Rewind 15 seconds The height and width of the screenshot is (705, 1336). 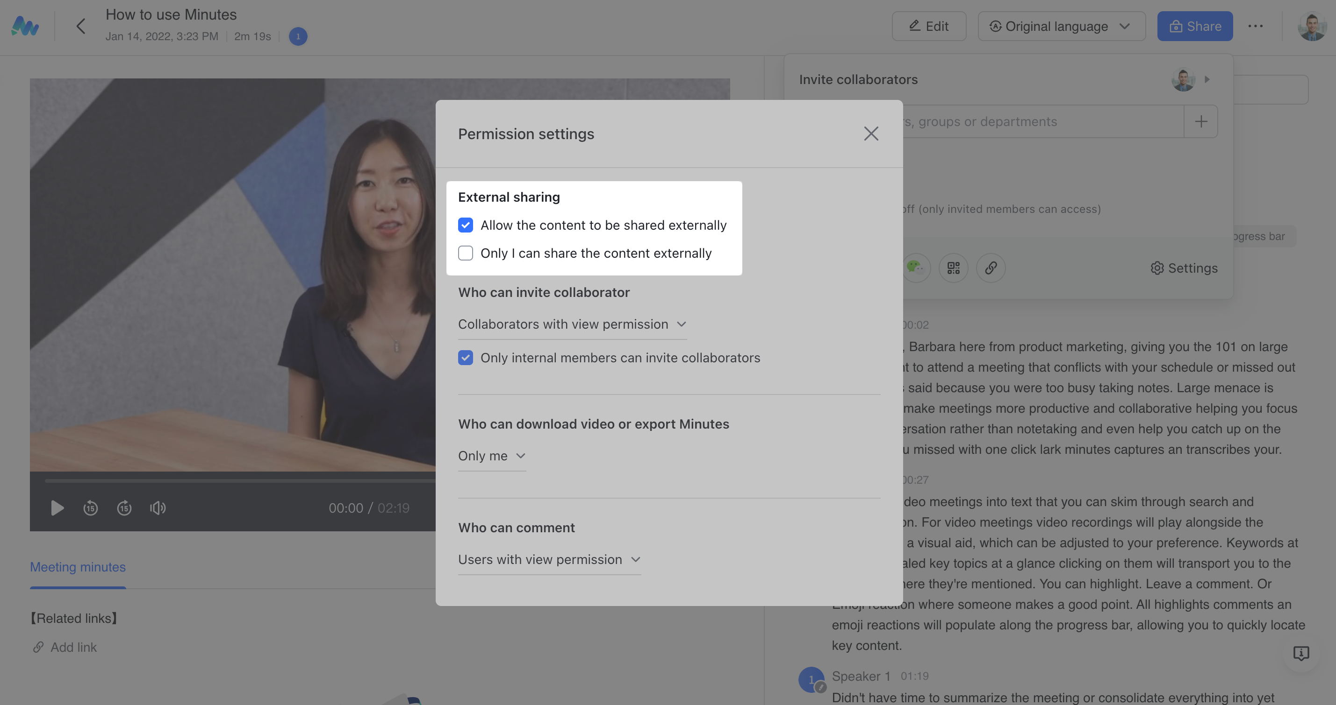click(90, 508)
